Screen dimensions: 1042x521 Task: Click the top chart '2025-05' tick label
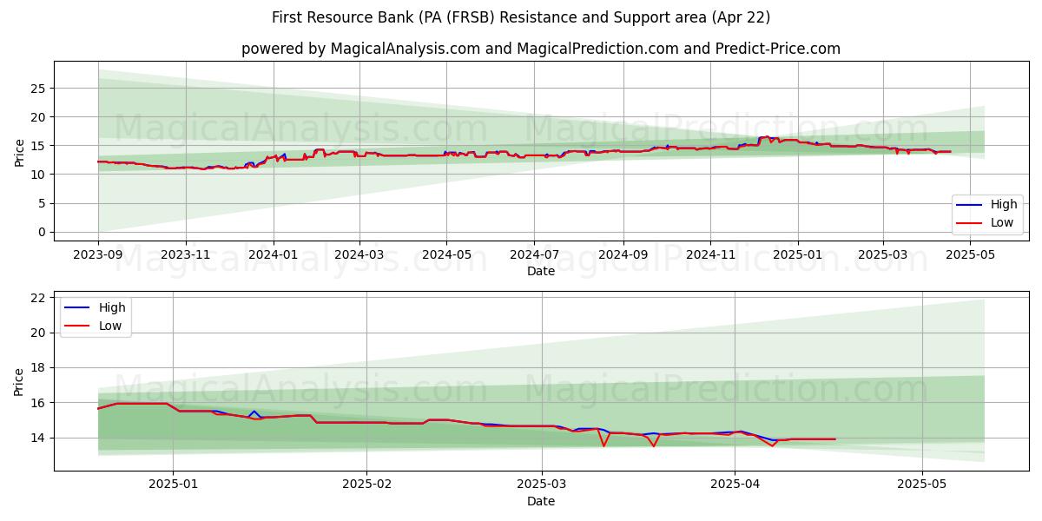(x=971, y=254)
